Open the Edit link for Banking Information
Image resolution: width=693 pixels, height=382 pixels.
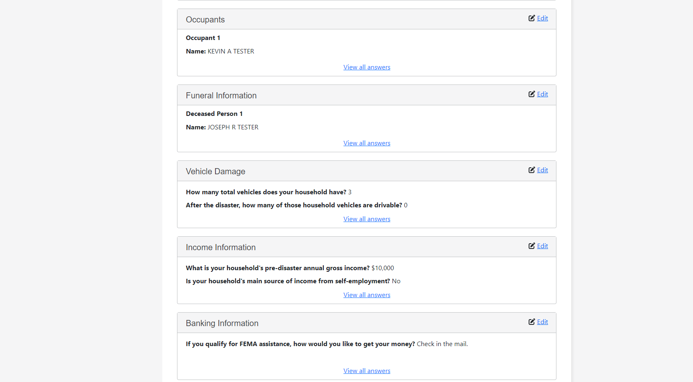[x=543, y=322]
